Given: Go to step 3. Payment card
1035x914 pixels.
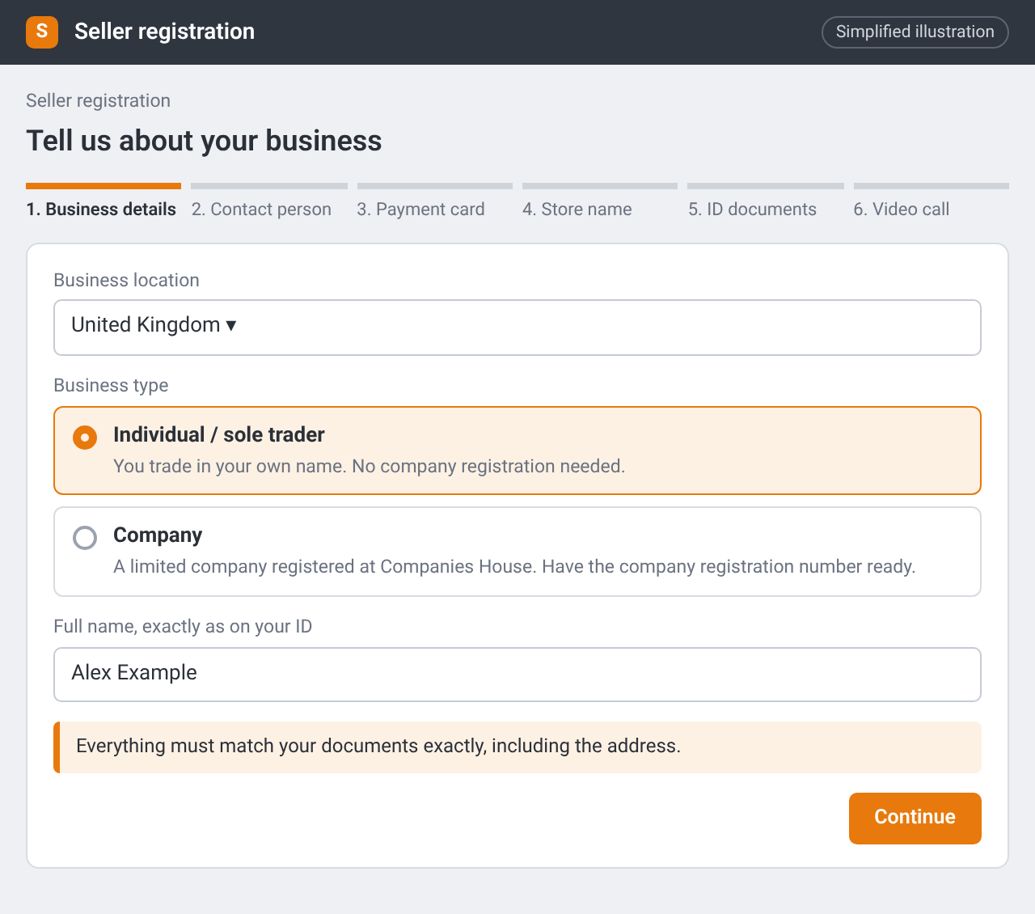Looking at the screenshot, I should point(434,201).
